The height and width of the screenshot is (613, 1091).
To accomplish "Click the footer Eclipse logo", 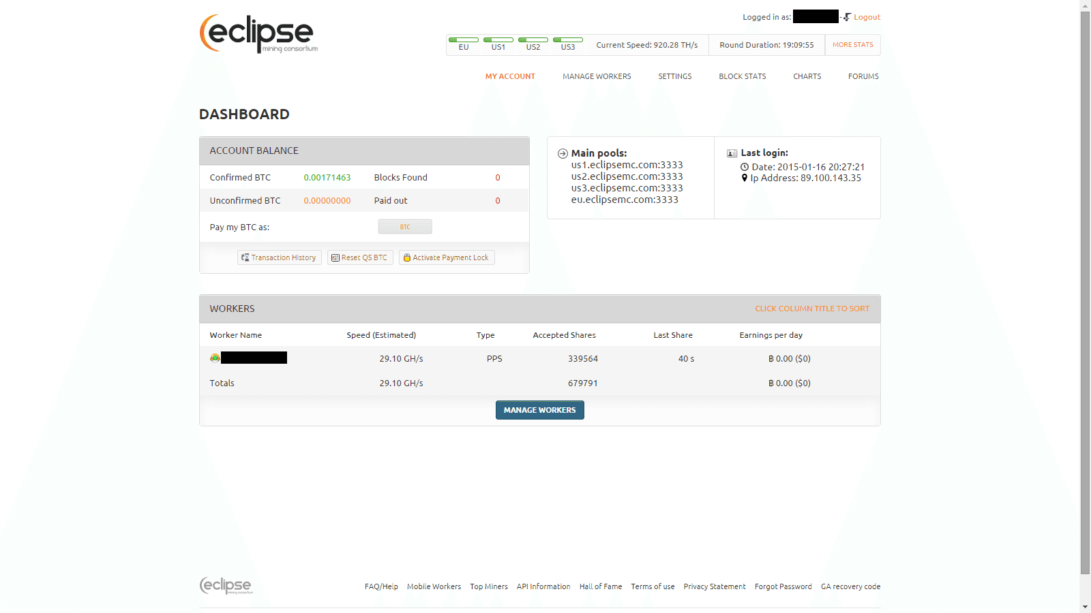I will [226, 586].
